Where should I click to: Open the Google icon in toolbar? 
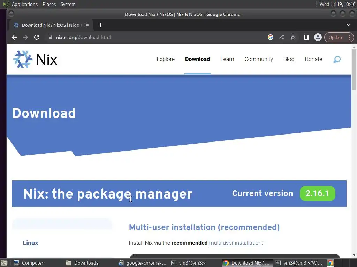pyautogui.click(x=271, y=37)
